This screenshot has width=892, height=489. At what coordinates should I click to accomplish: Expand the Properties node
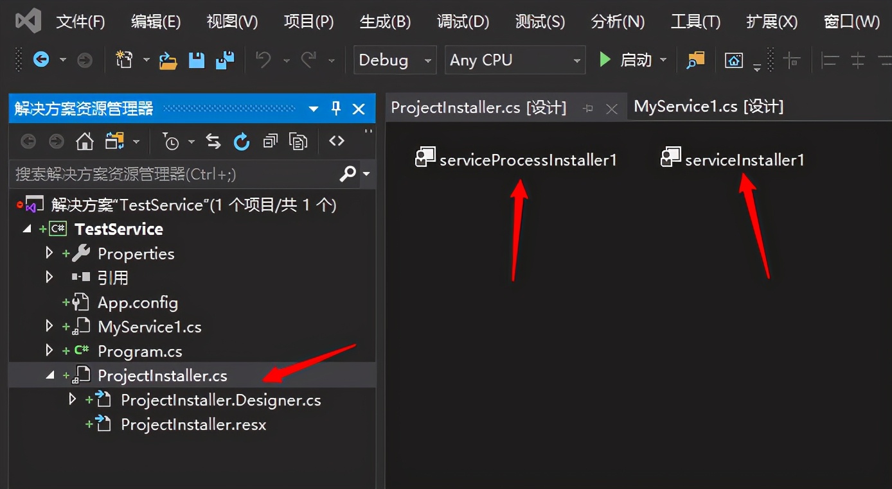coord(49,253)
